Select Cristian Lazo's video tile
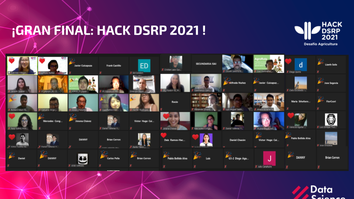This screenshot has width=354, height=199. [176, 63]
